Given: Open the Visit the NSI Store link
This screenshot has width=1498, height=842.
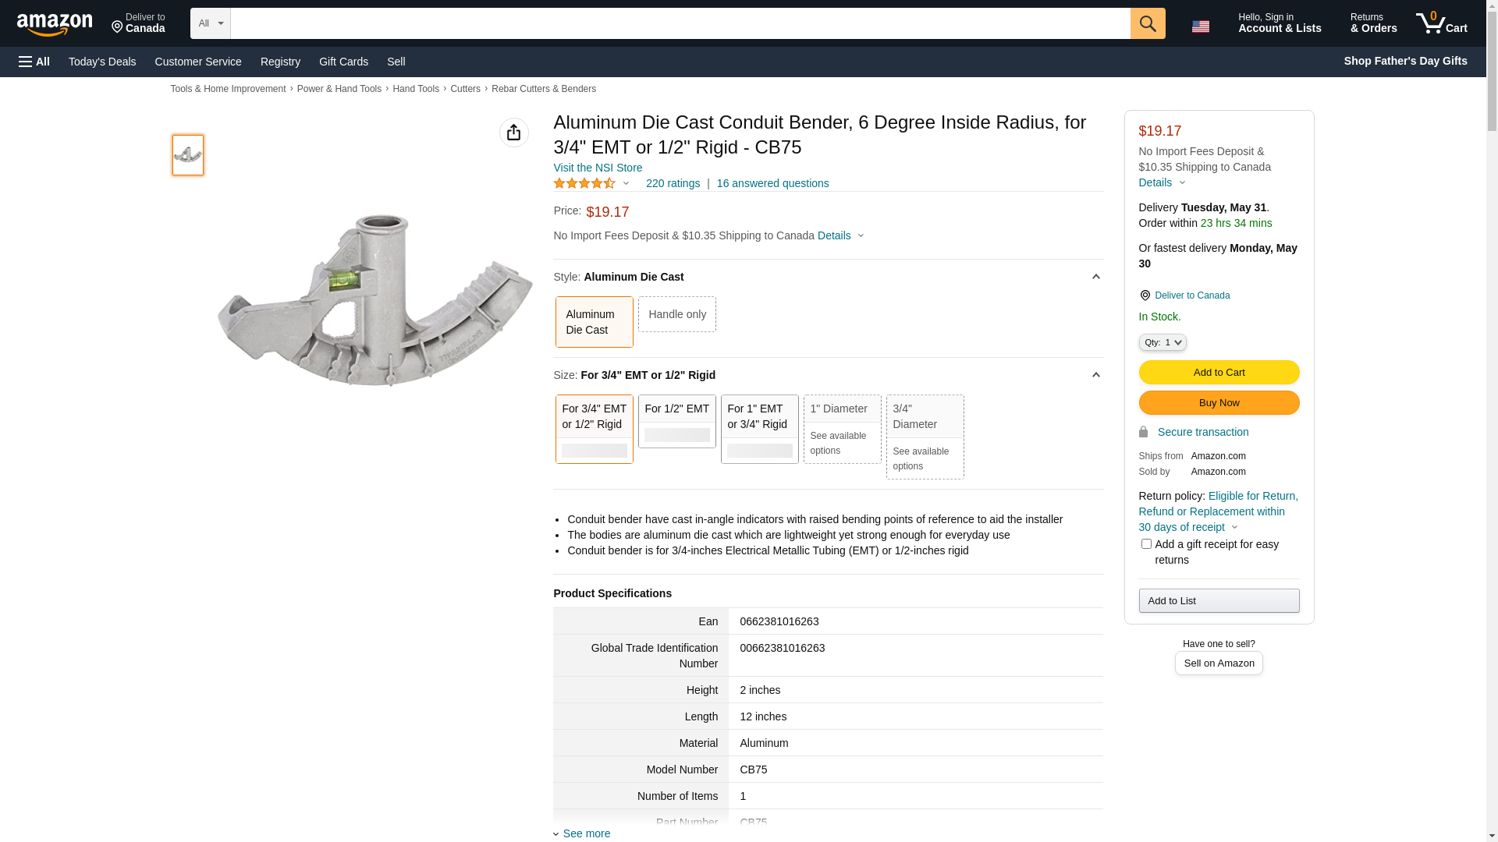Looking at the screenshot, I should coord(598,168).
